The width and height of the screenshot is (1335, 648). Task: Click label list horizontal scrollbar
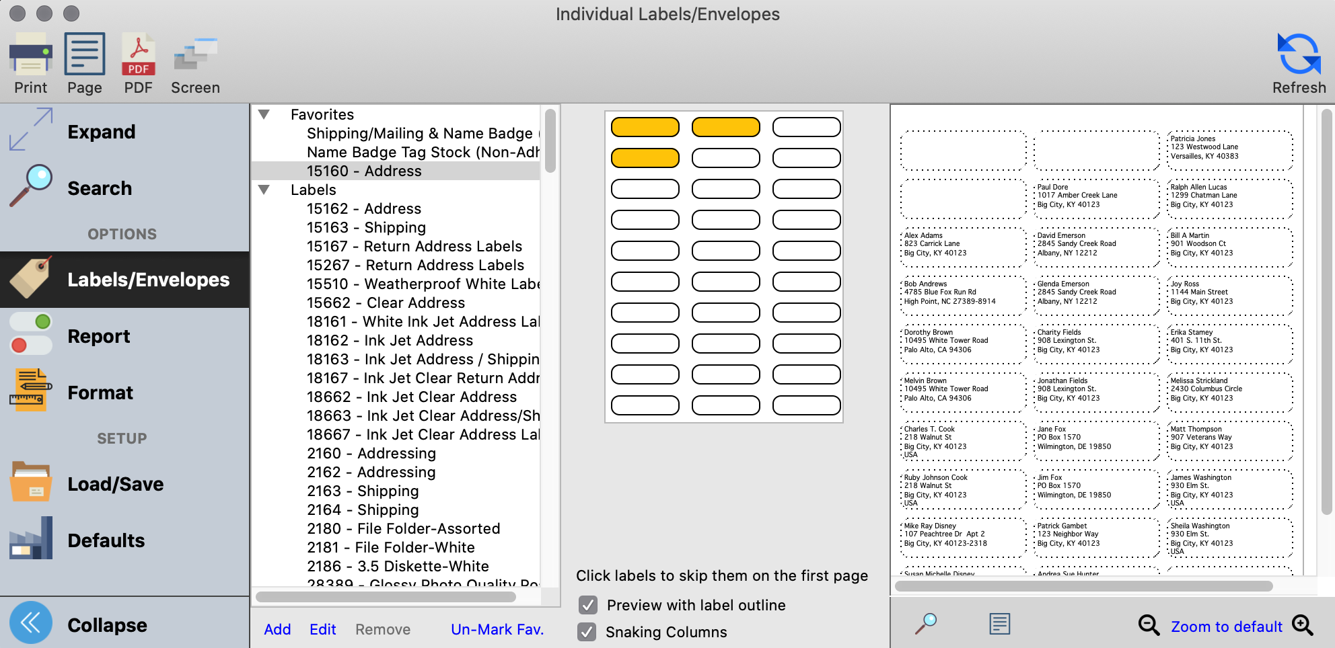(386, 597)
